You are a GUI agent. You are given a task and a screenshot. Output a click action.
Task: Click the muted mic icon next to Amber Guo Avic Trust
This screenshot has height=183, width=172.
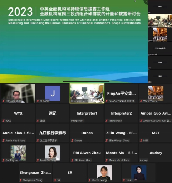141,121
